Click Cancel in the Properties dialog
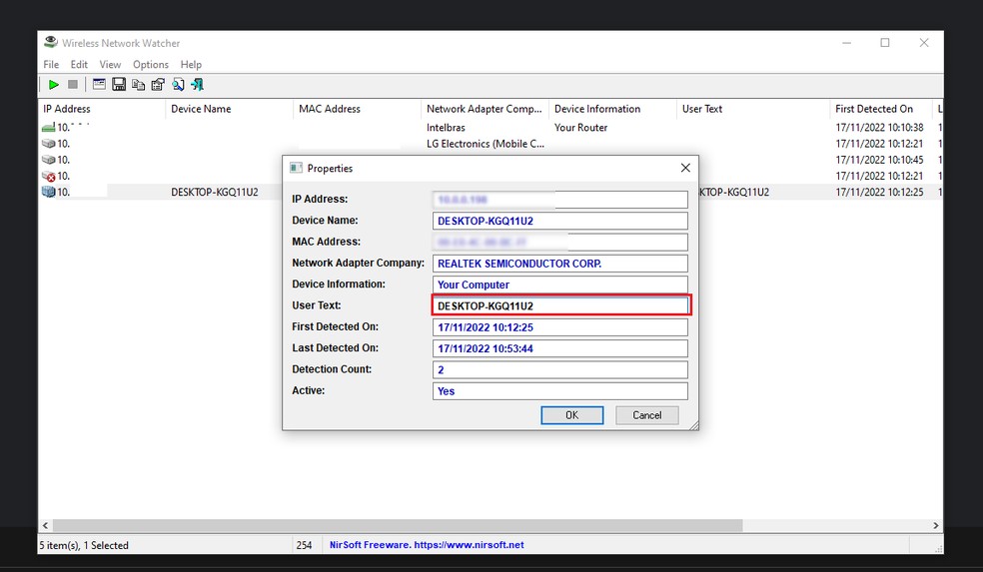 click(x=646, y=414)
